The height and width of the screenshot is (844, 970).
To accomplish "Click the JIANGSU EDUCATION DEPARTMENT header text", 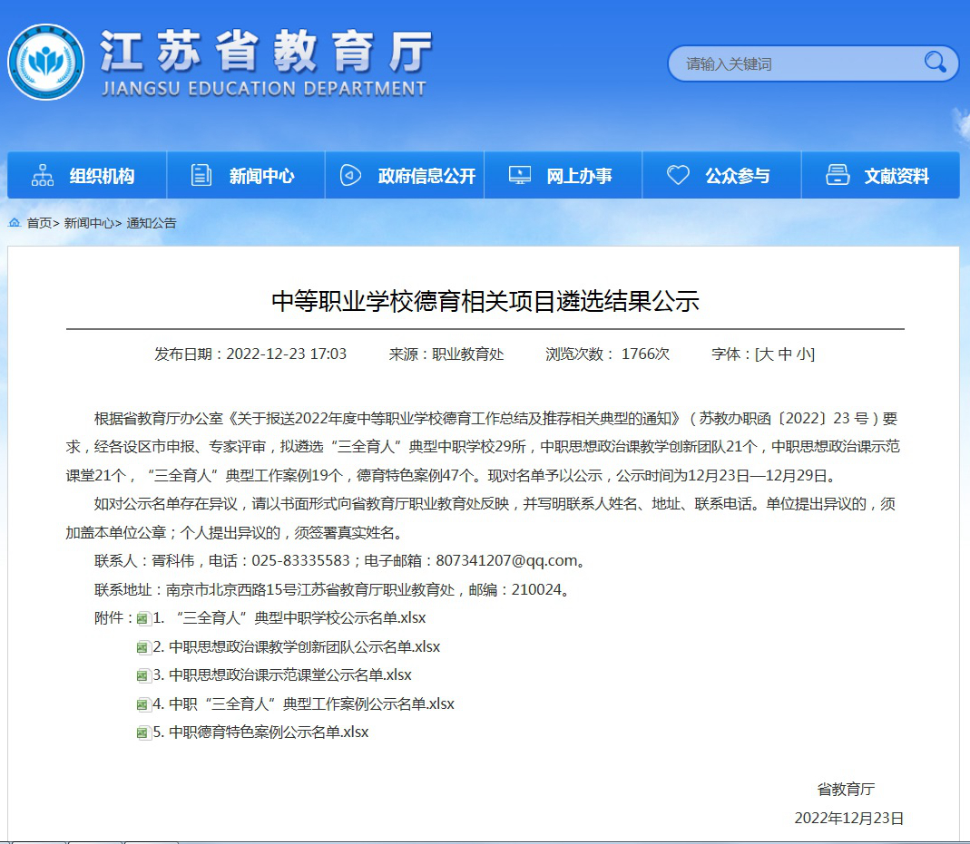I will click(264, 88).
